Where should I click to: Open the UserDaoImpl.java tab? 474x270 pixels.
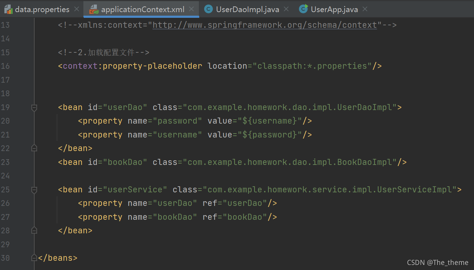tap(247, 9)
